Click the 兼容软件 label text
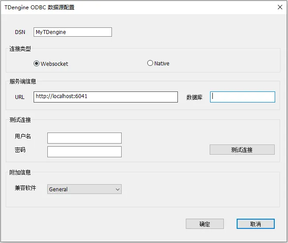Image resolution: width=288 pixels, height=243 pixels. point(26,188)
